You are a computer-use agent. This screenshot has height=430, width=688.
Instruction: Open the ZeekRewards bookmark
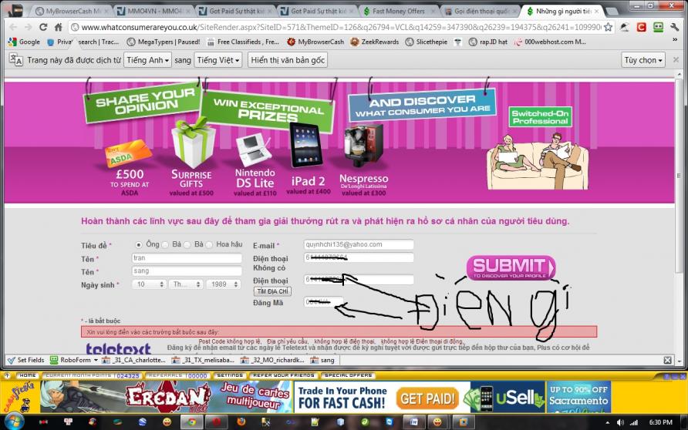coord(375,42)
